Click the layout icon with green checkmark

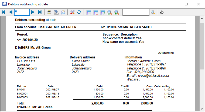[x=102, y=12]
